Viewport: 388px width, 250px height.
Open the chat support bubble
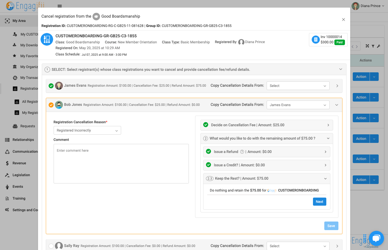click(x=376, y=238)
